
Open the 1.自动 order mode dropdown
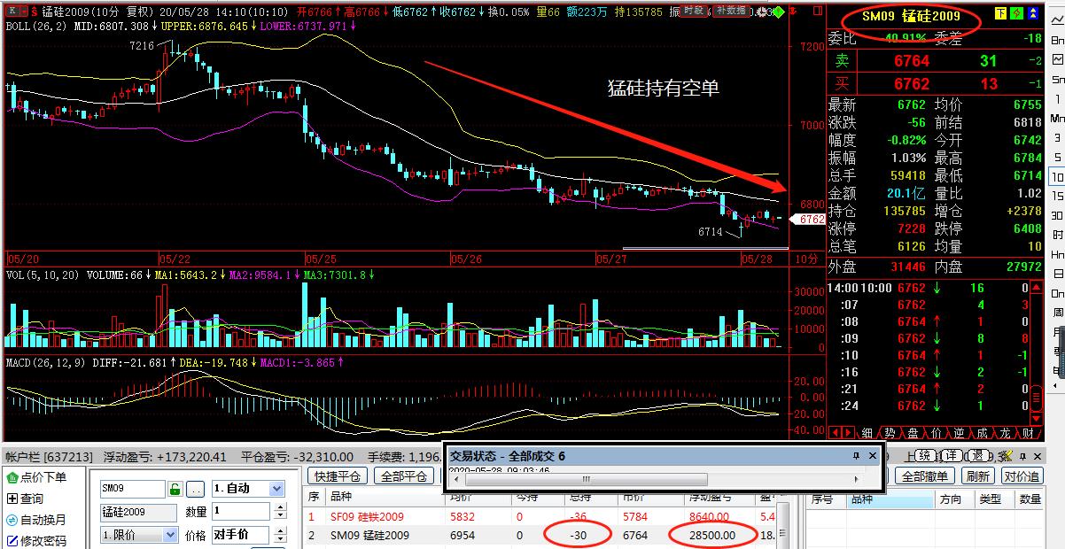coord(276,489)
